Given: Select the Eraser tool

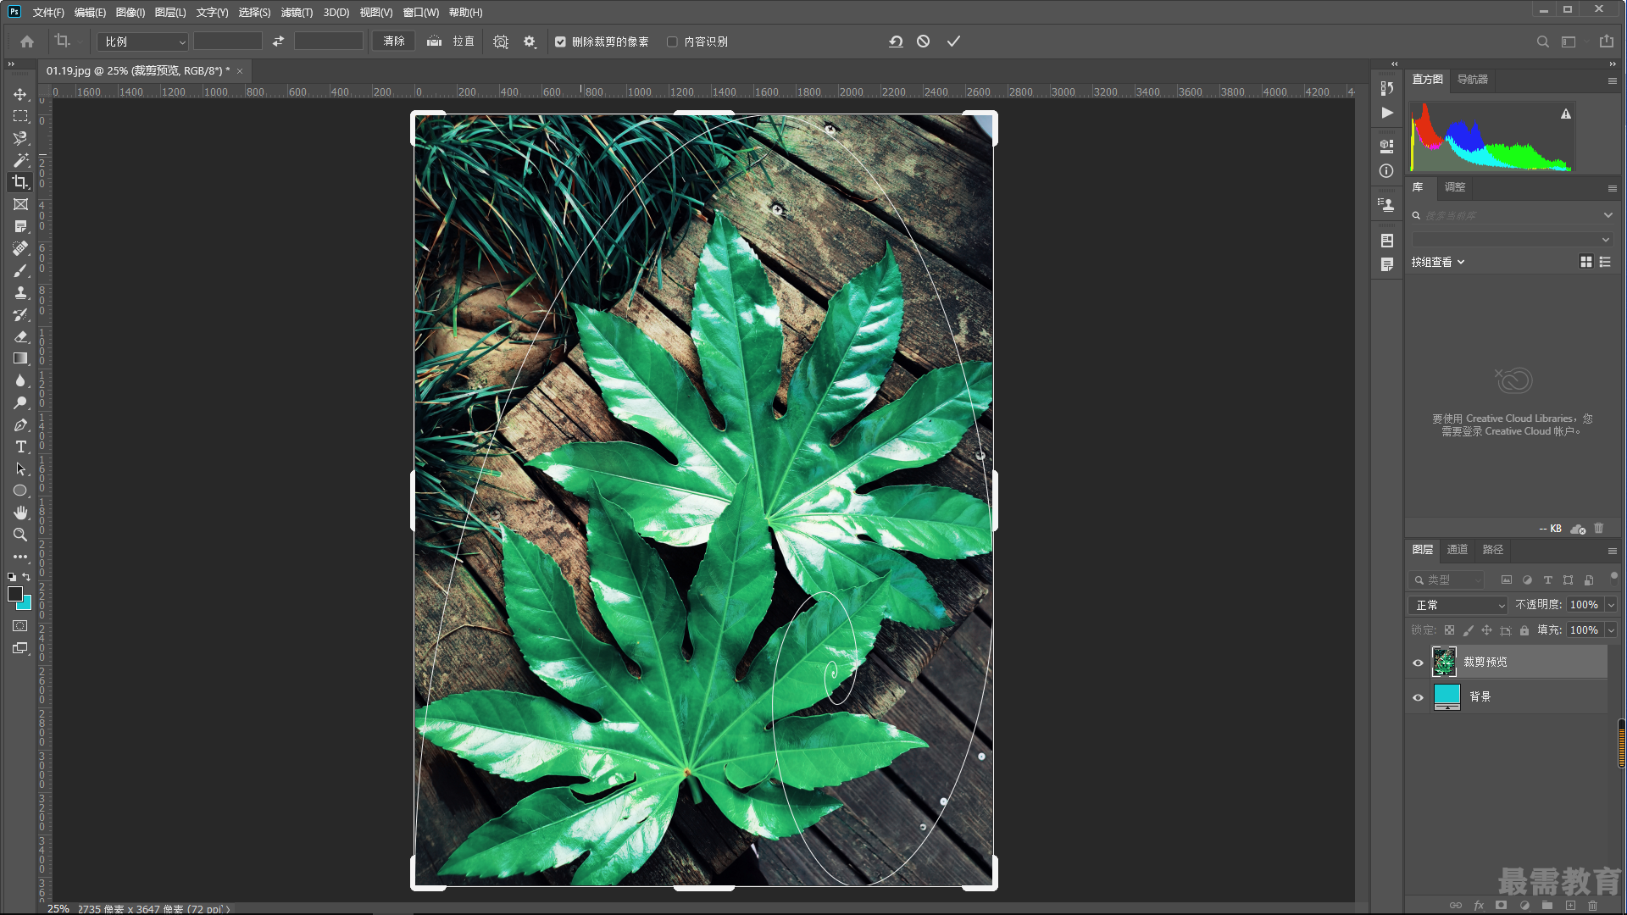Looking at the screenshot, I should (x=20, y=336).
